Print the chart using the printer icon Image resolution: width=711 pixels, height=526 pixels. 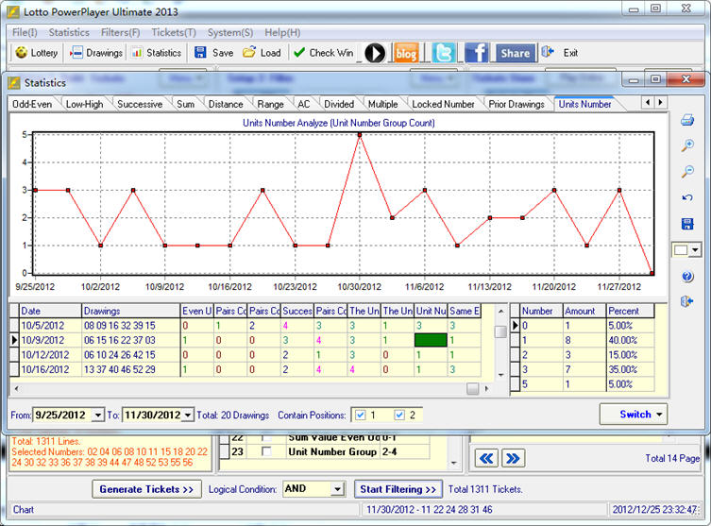(x=687, y=120)
